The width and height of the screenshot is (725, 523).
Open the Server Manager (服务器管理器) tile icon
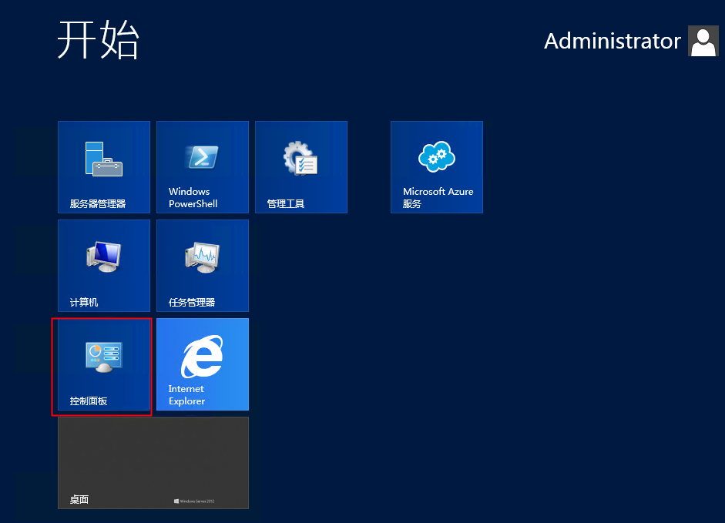[103, 158]
